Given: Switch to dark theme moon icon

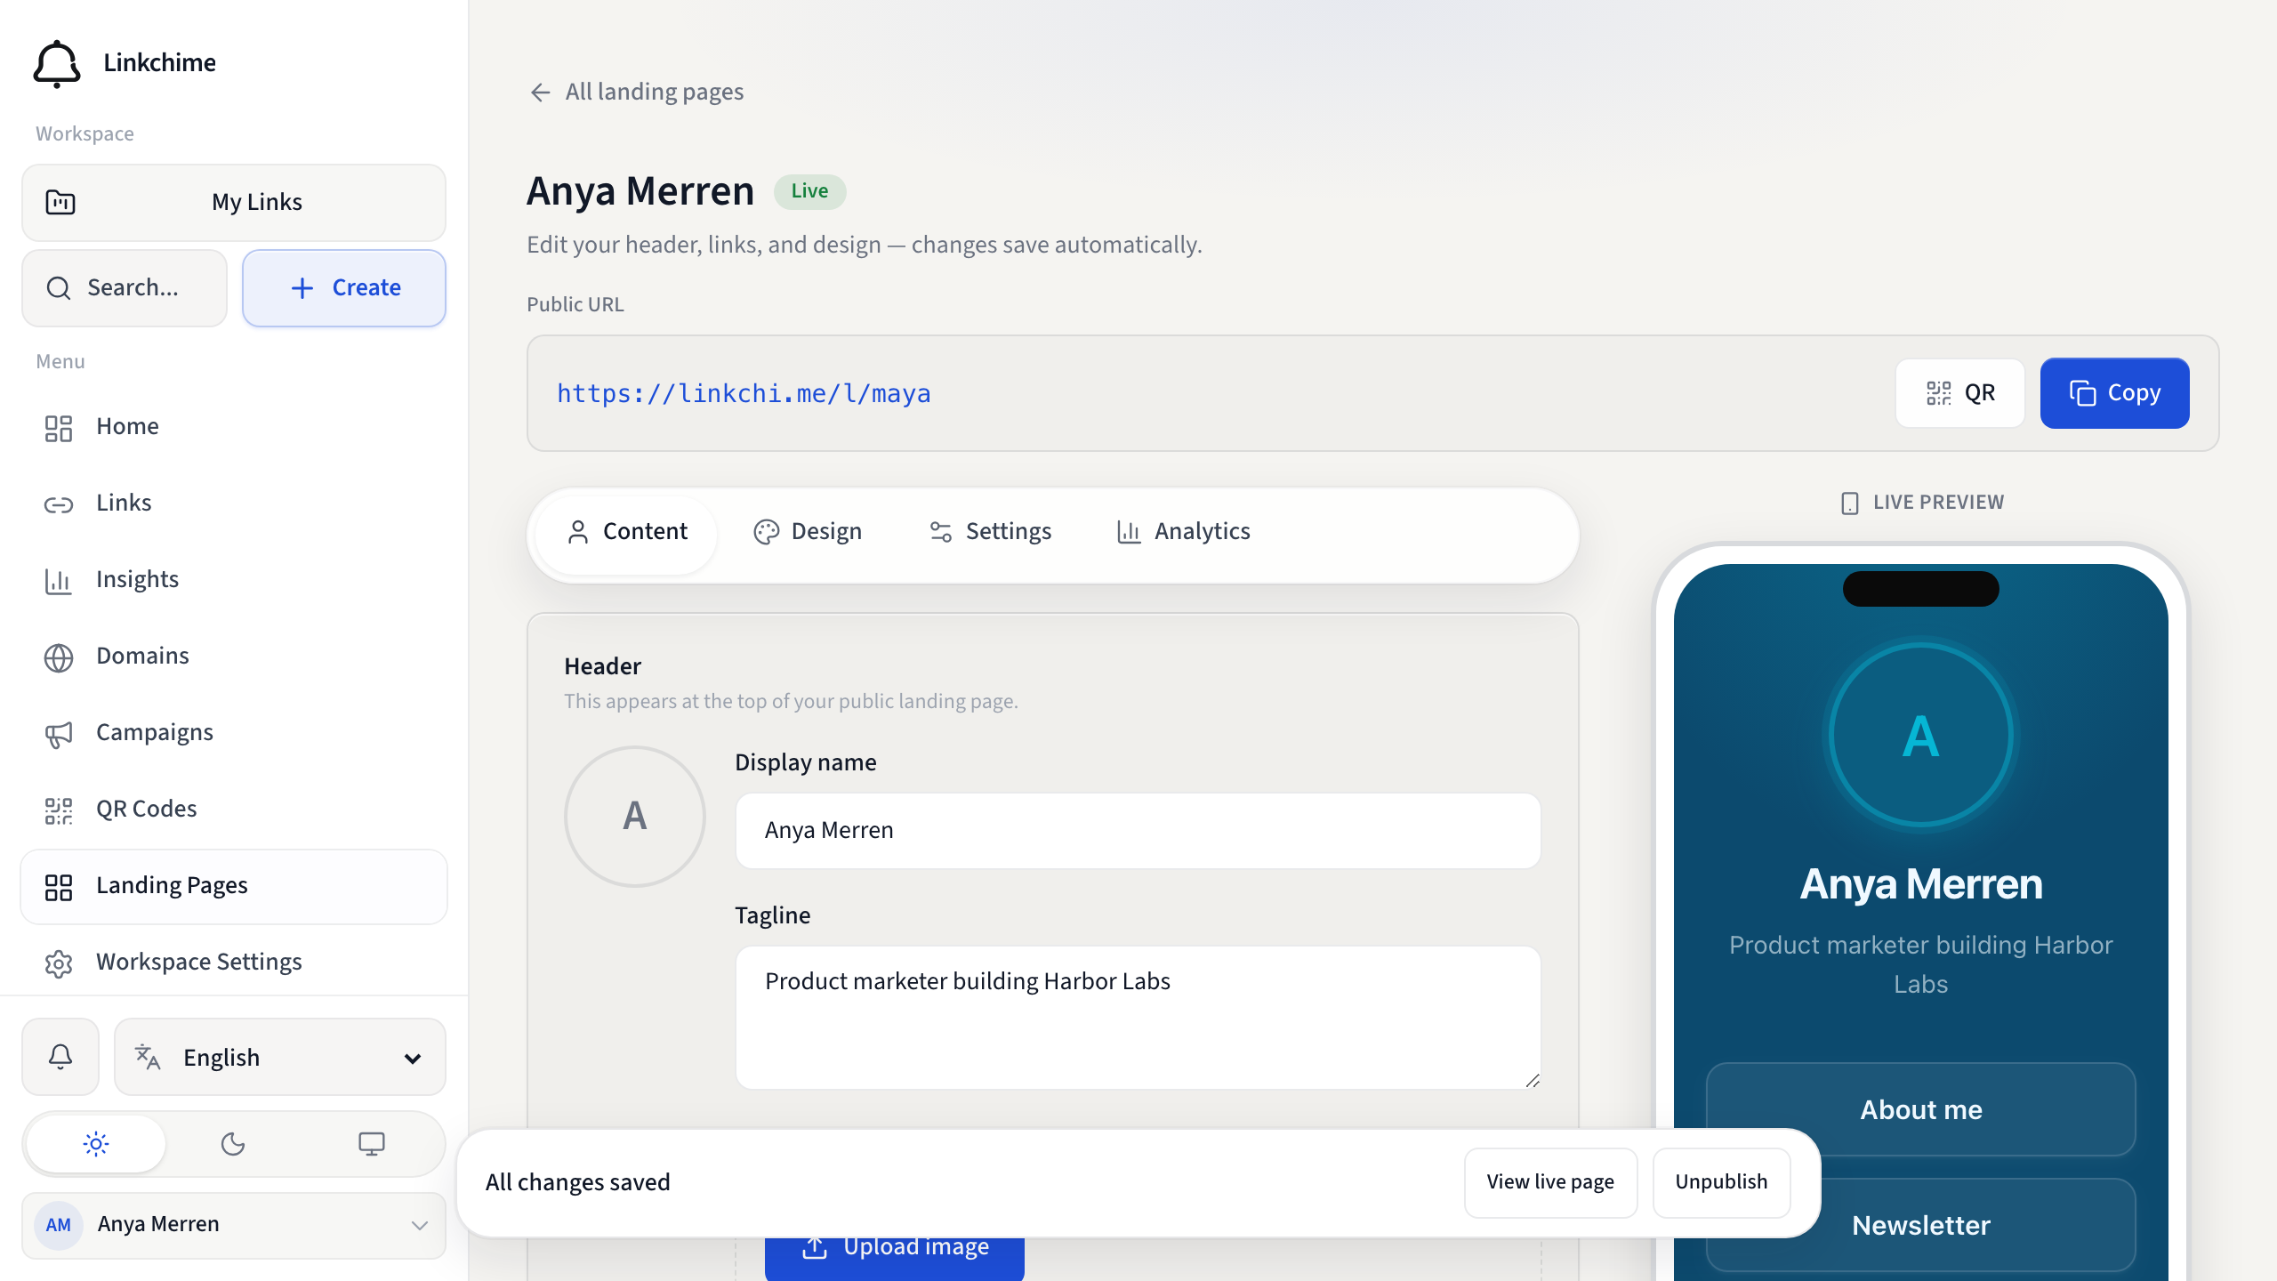Looking at the screenshot, I should (x=233, y=1143).
